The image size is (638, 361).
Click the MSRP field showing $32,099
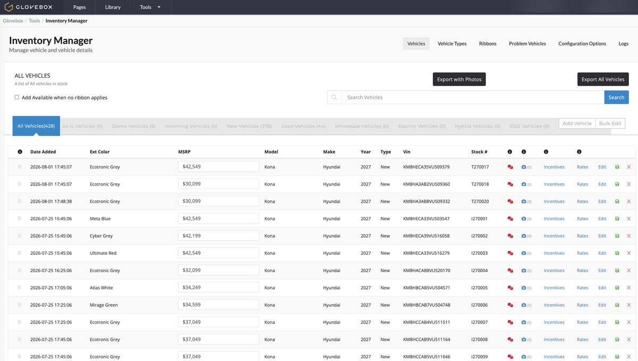click(x=219, y=270)
